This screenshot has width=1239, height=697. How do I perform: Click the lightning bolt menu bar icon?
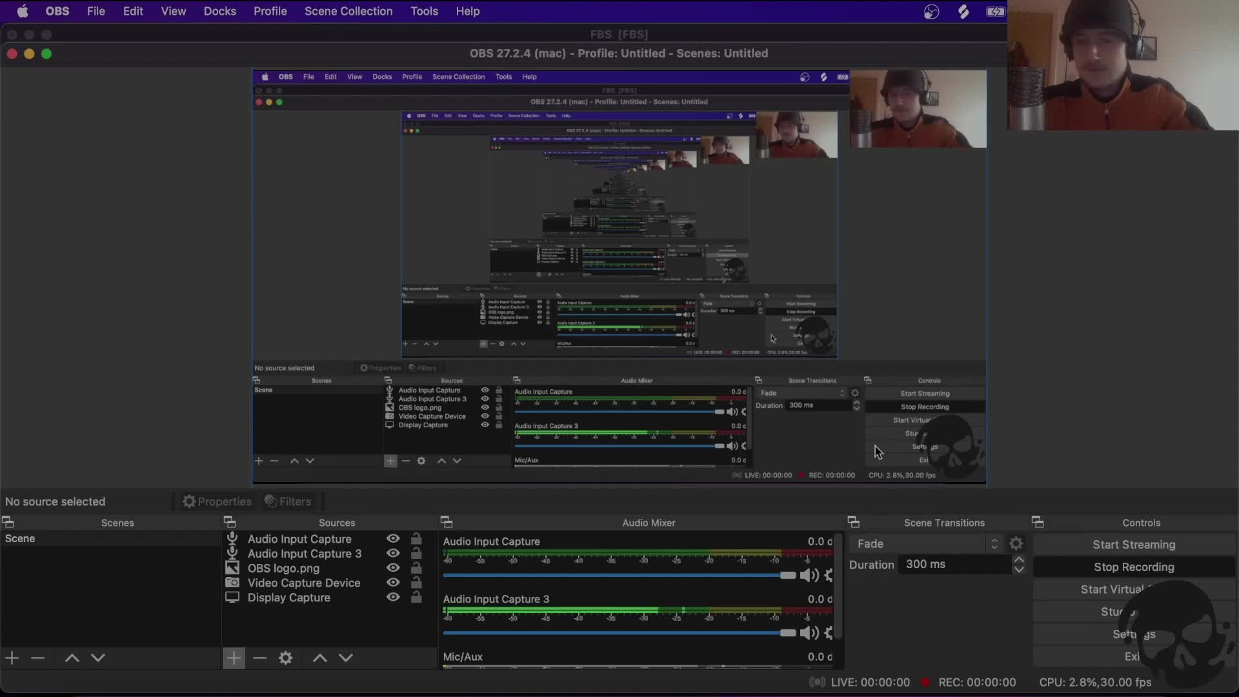pyautogui.click(x=963, y=12)
